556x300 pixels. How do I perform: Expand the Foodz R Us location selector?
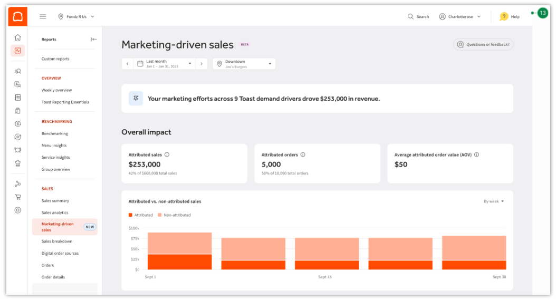pos(76,17)
